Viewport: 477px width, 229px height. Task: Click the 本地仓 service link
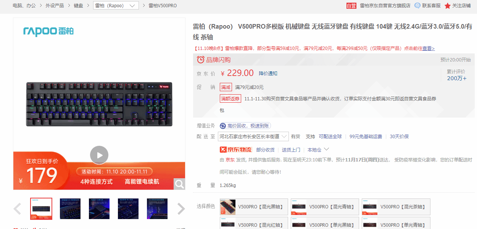point(314,150)
